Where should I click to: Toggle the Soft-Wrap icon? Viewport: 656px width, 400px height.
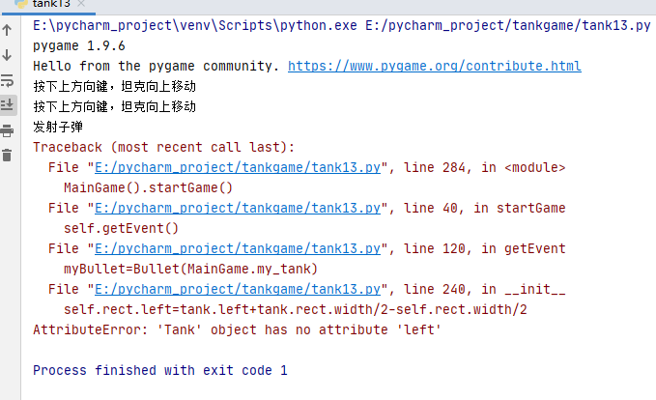(x=7, y=80)
